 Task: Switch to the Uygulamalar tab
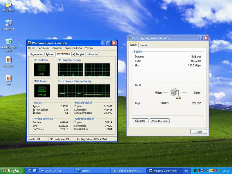click(37, 54)
